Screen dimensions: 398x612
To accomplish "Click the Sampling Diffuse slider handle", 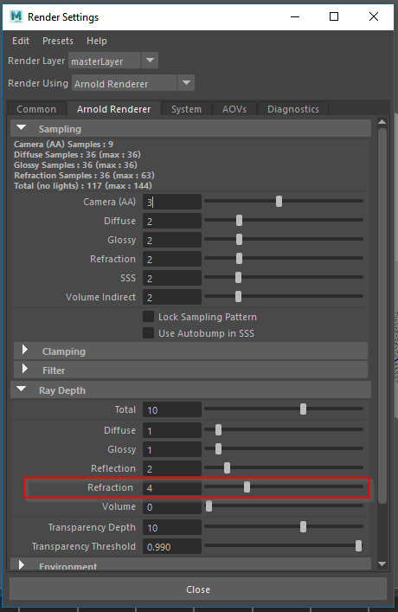I will [239, 221].
